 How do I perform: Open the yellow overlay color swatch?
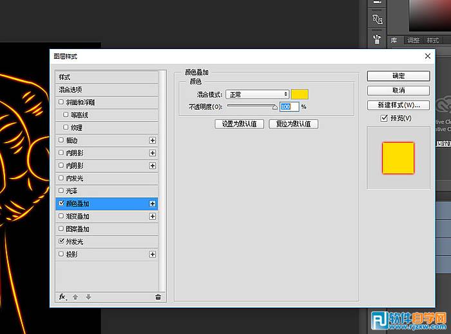coord(300,94)
